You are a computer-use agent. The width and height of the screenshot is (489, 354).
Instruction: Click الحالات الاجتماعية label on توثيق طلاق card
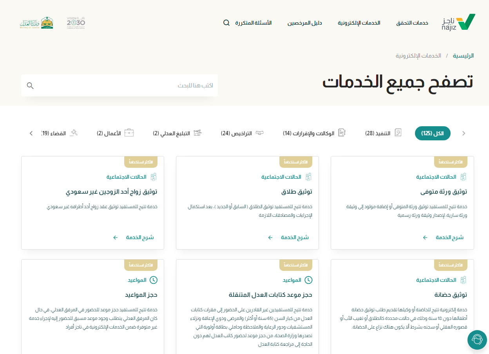pyautogui.click(x=281, y=177)
